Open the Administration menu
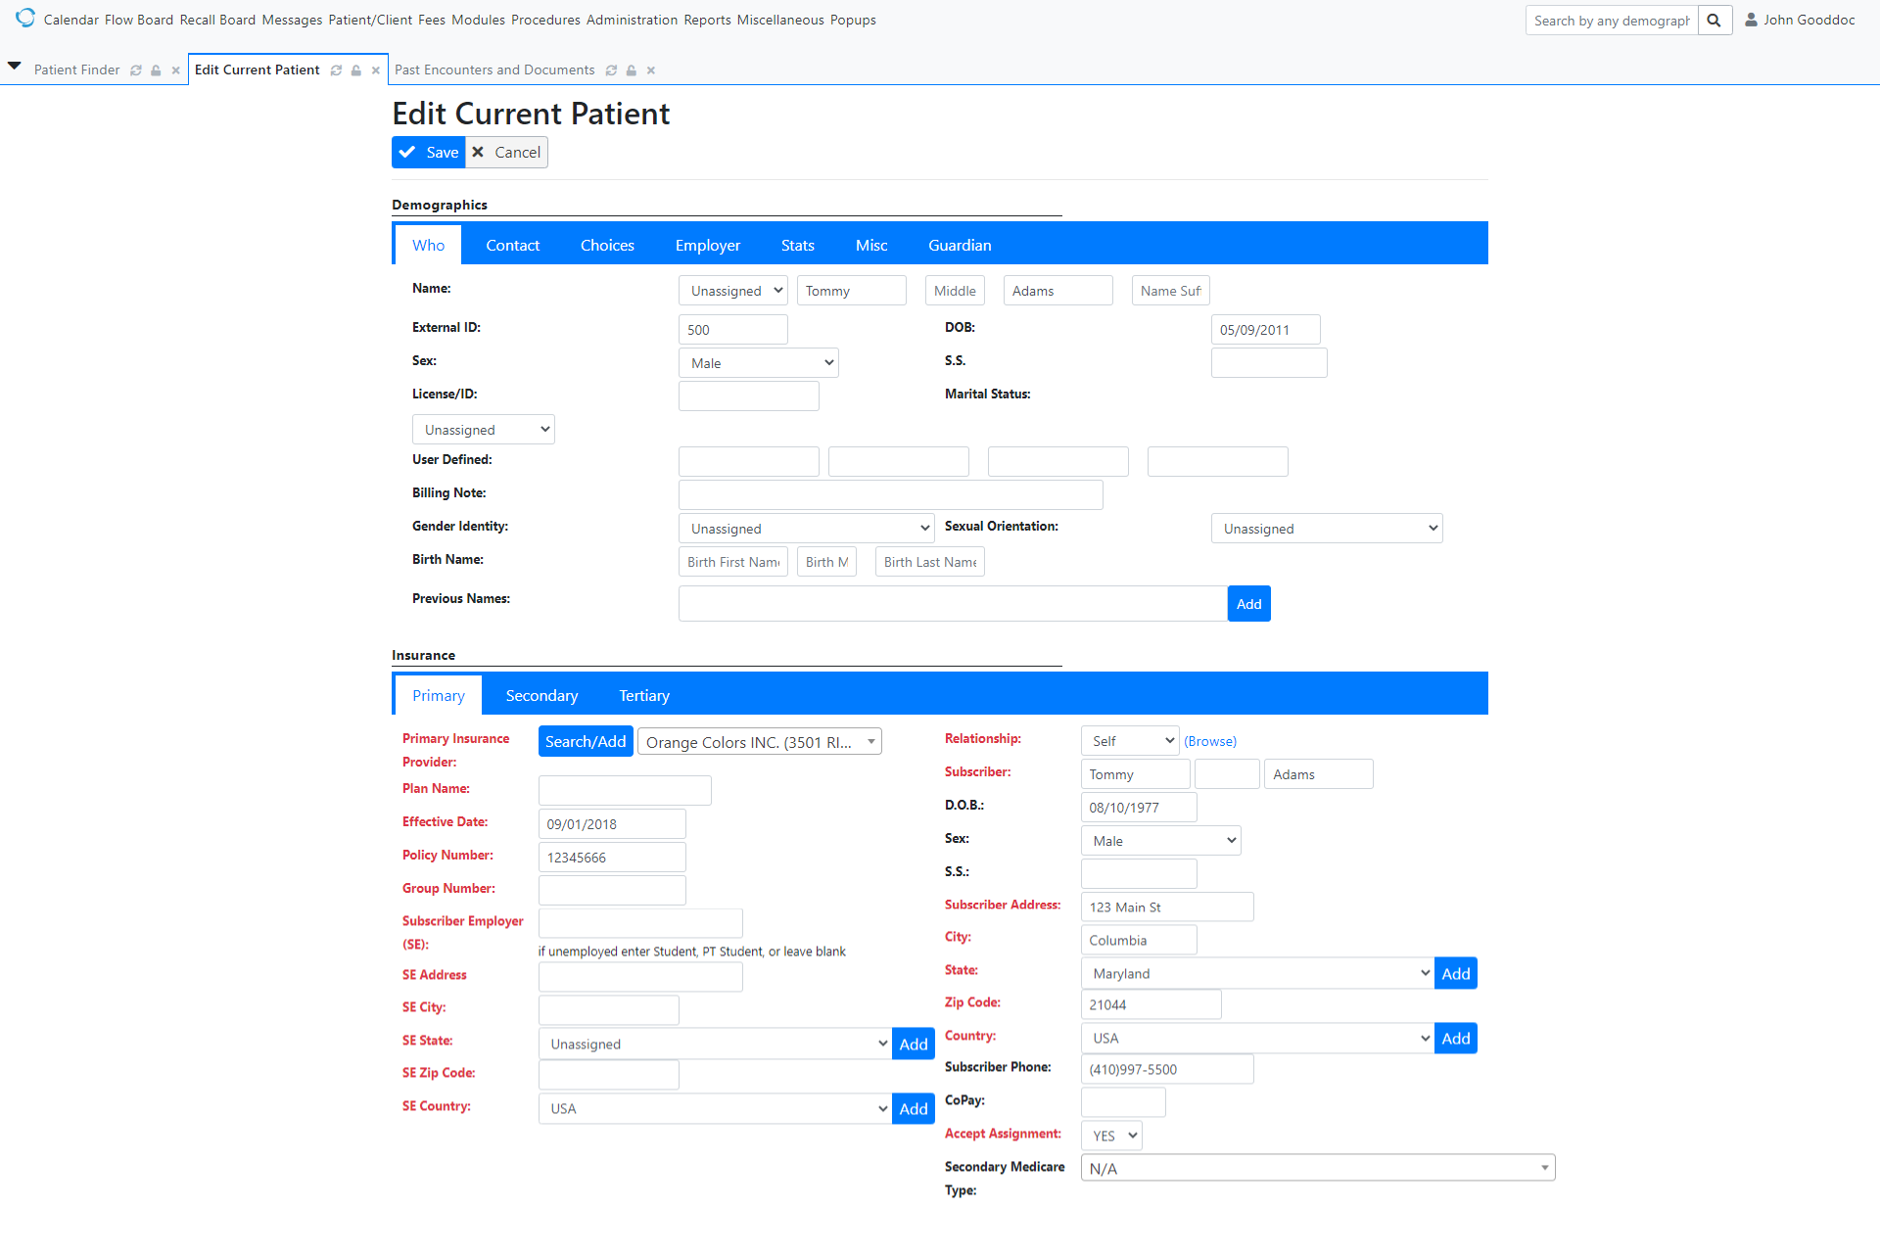 (x=633, y=20)
